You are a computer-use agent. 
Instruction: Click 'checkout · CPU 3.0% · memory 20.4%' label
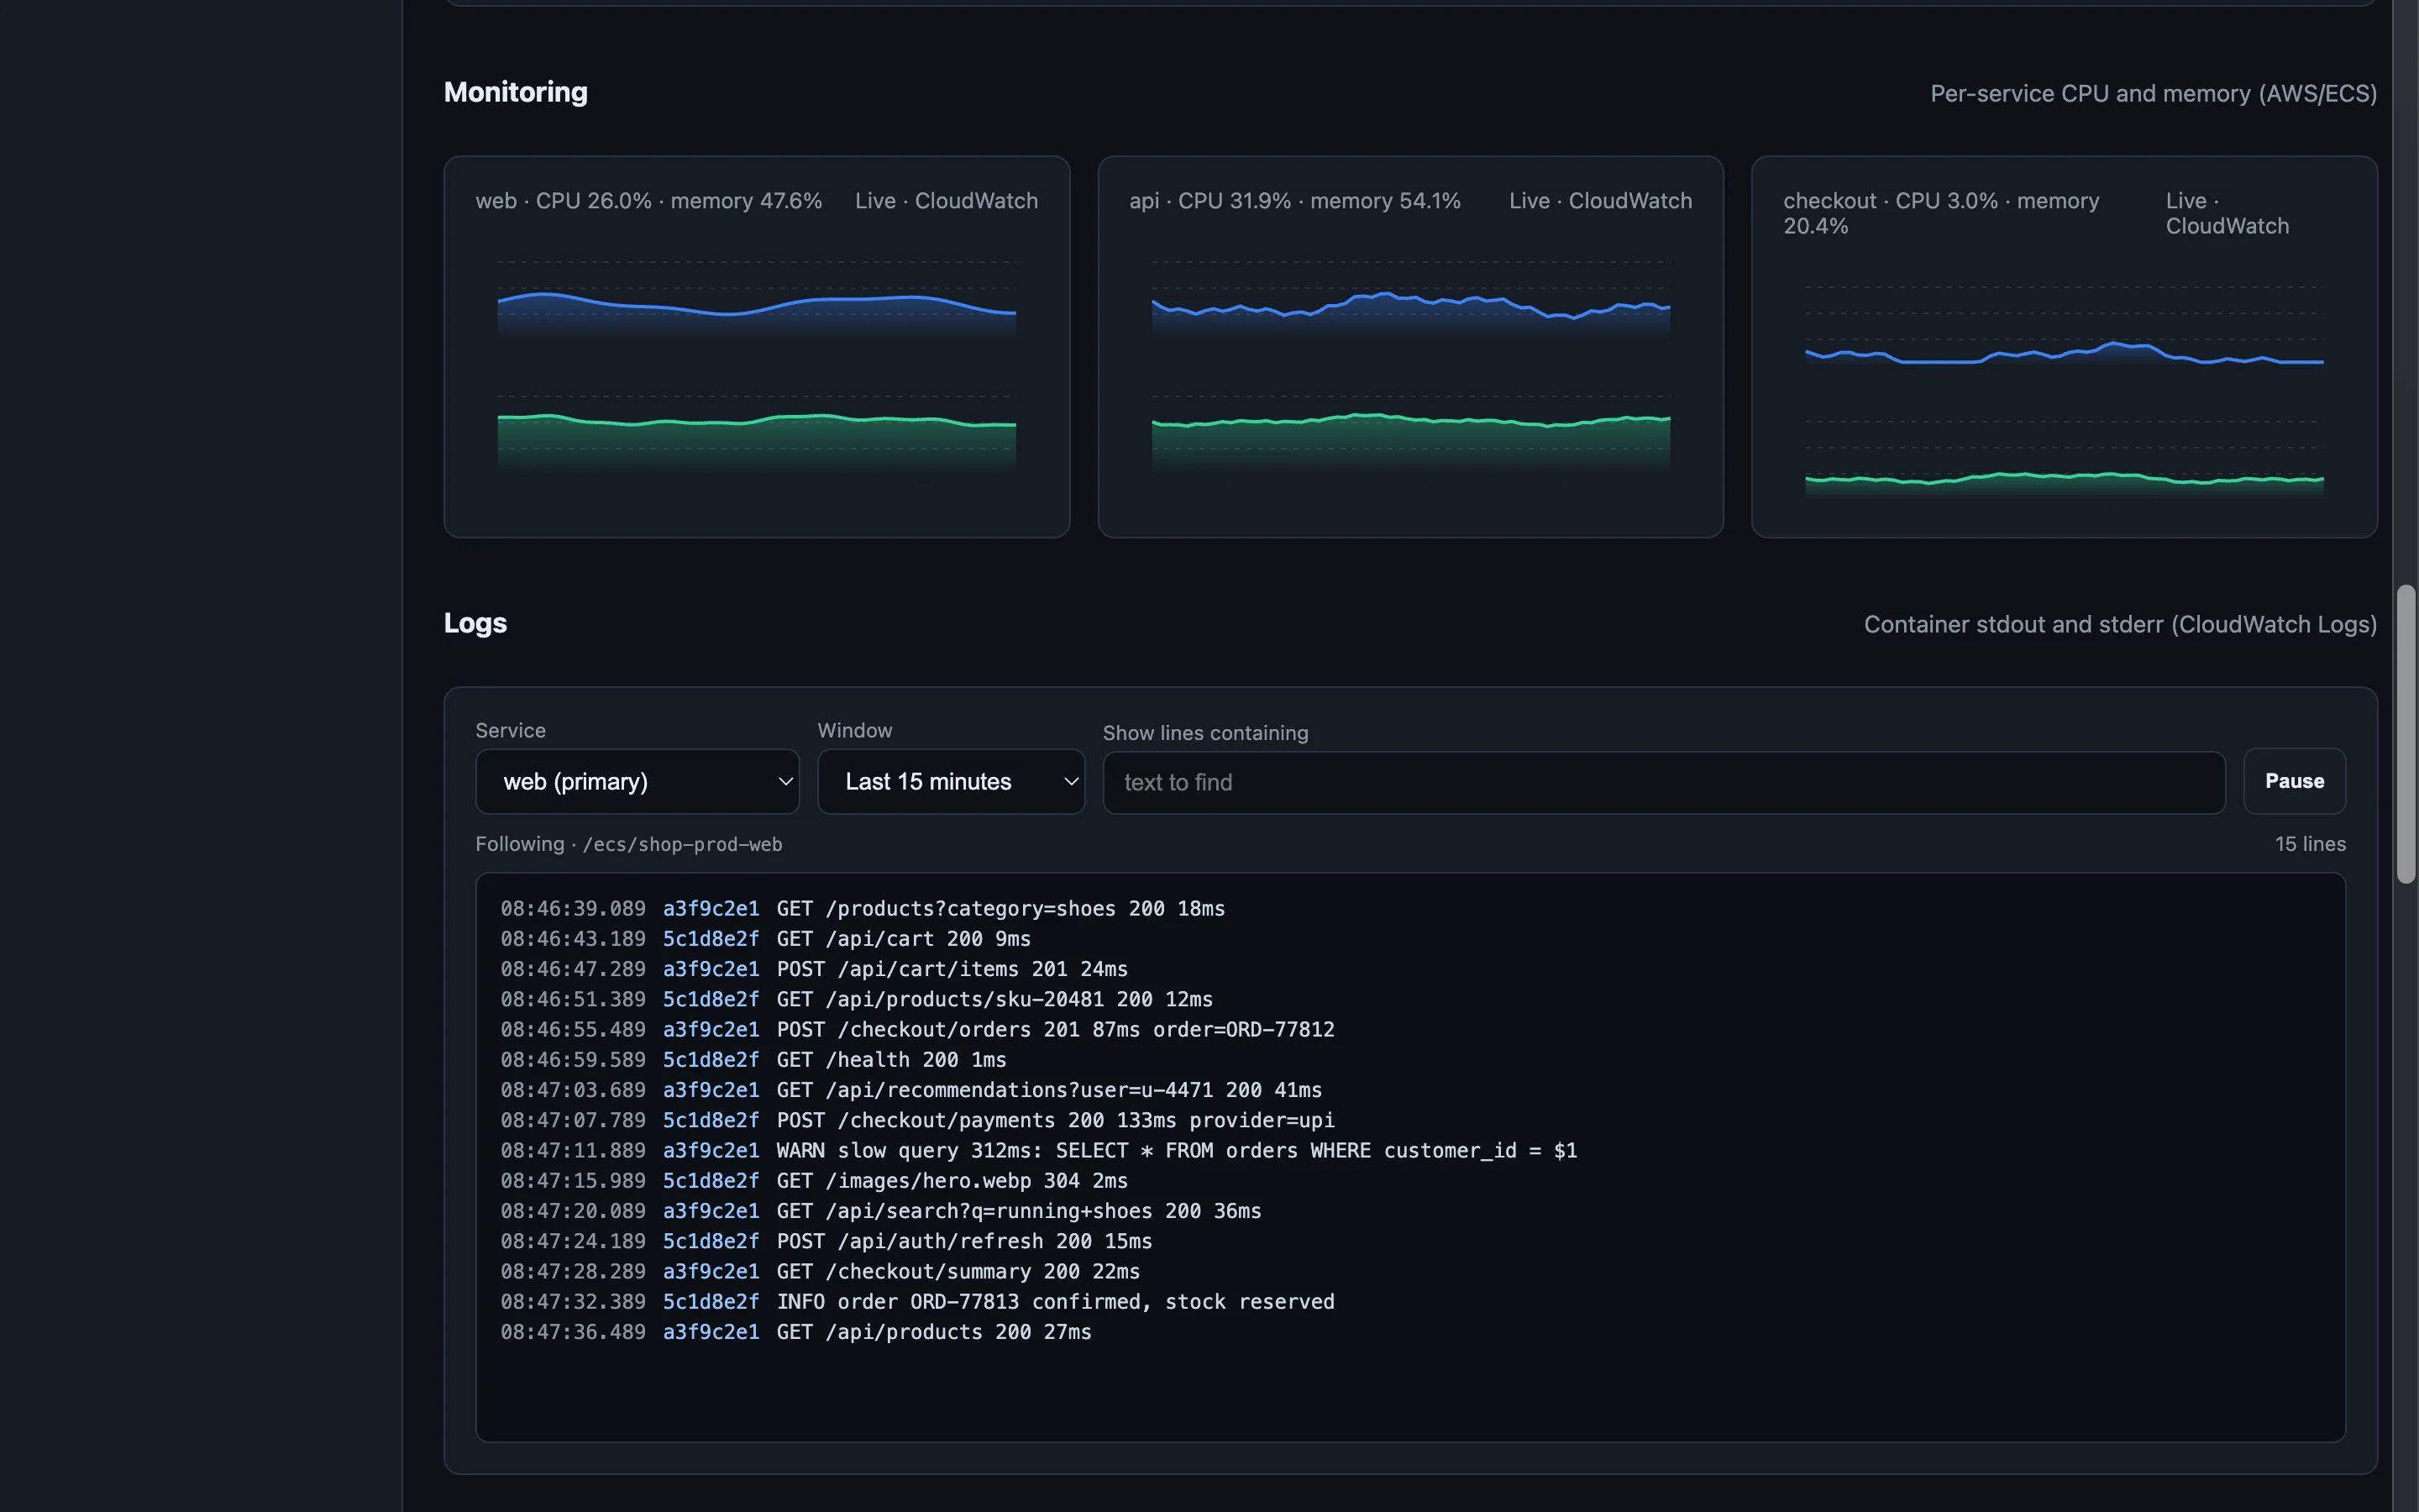click(1941, 213)
